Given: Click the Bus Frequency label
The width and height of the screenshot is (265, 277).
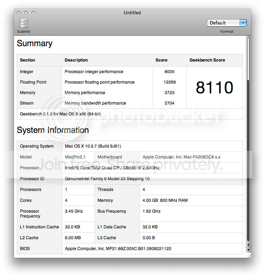Looking at the screenshot, I should [x=112, y=211].
